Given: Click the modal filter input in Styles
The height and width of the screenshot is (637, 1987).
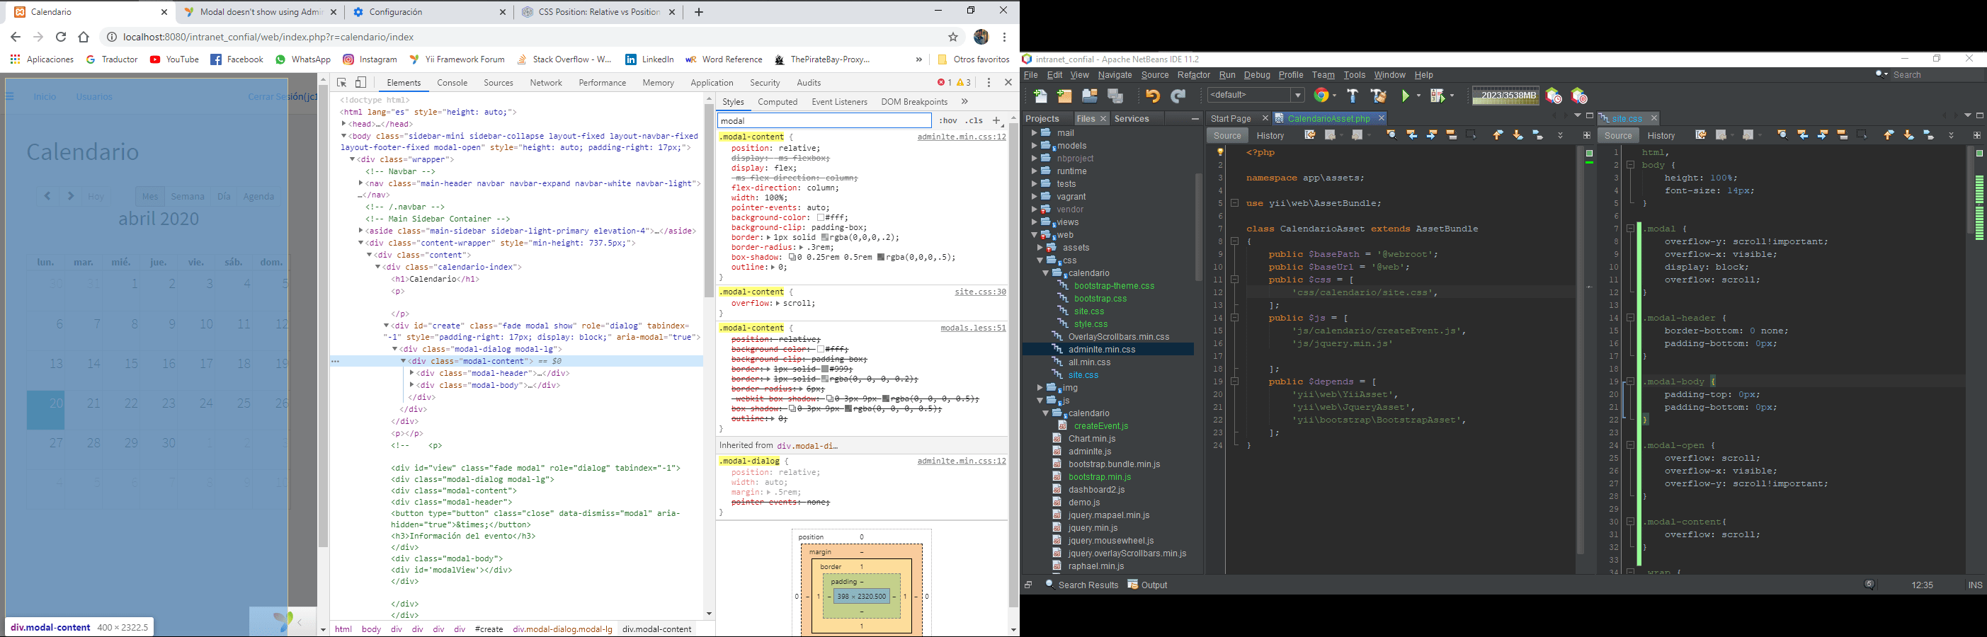Looking at the screenshot, I should pos(824,120).
